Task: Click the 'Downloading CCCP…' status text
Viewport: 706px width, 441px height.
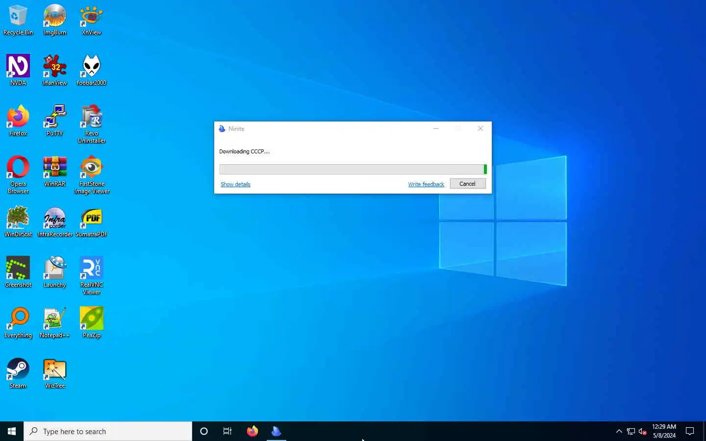Action: (244, 151)
